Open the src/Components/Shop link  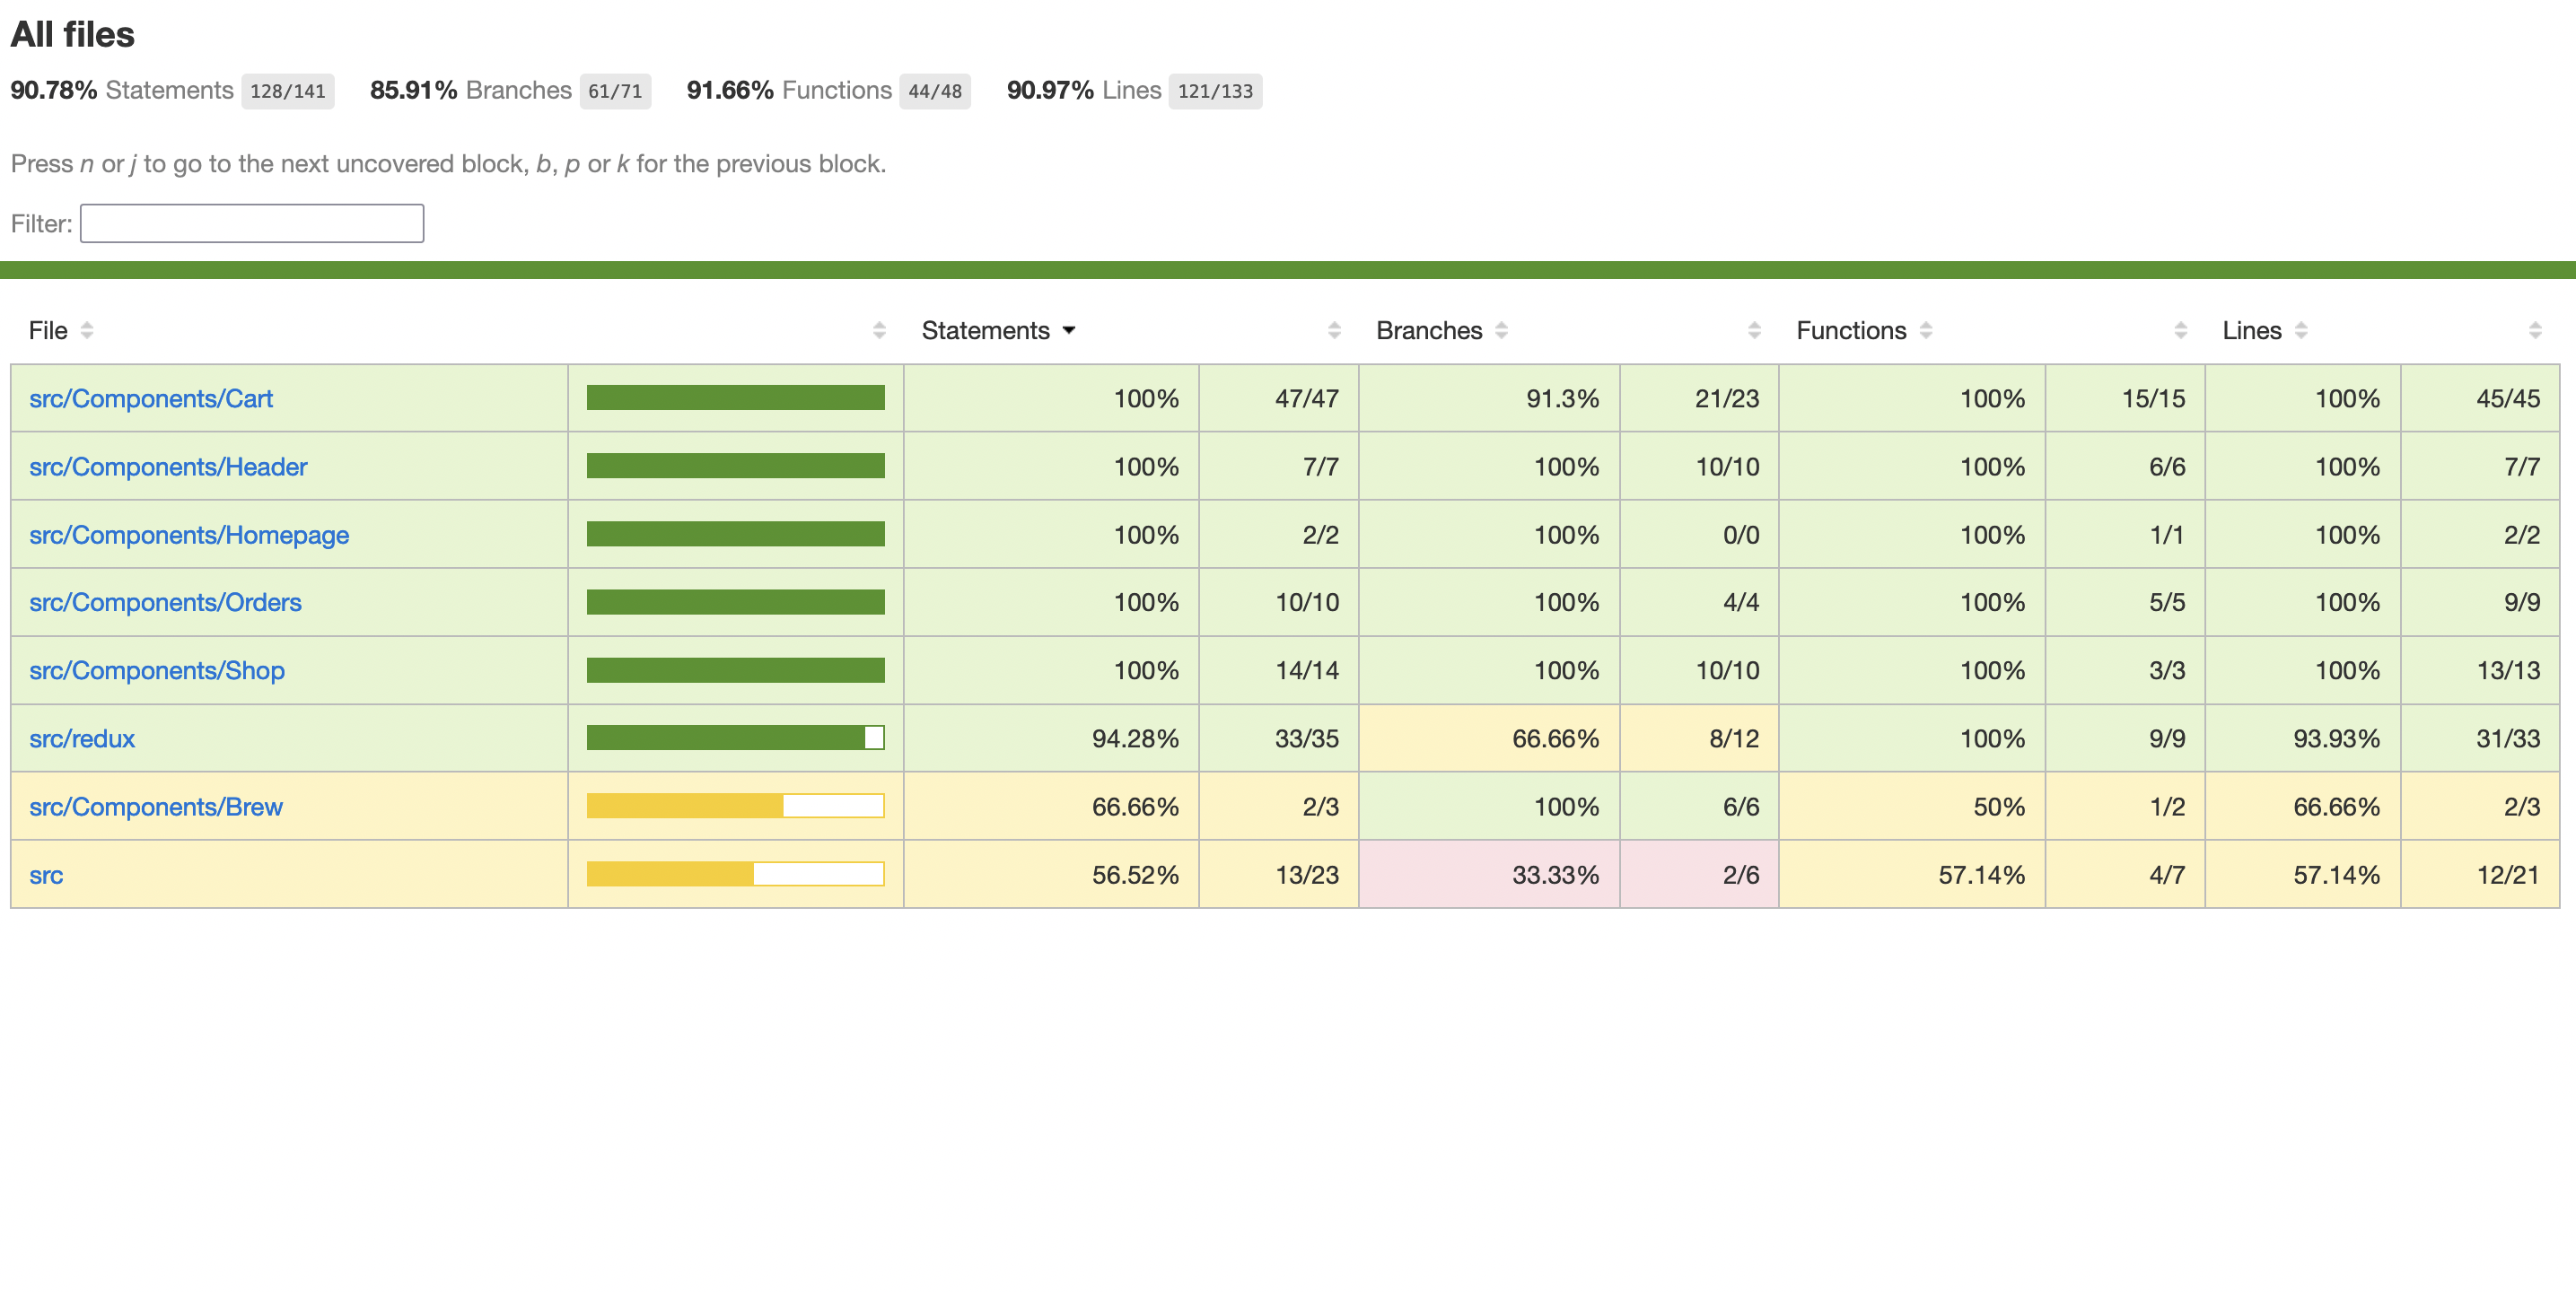pyautogui.click(x=157, y=670)
